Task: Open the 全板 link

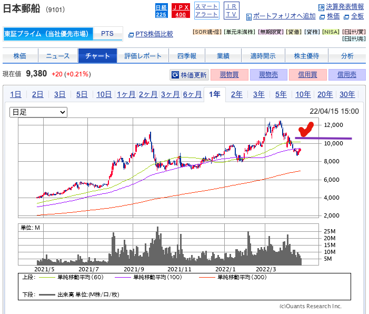Action: pyautogui.click(x=357, y=16)
